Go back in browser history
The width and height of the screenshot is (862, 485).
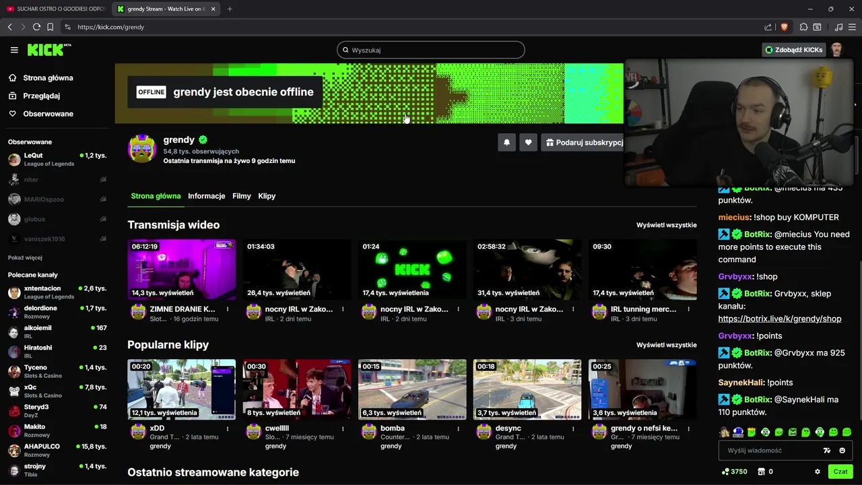click(9, 27)
